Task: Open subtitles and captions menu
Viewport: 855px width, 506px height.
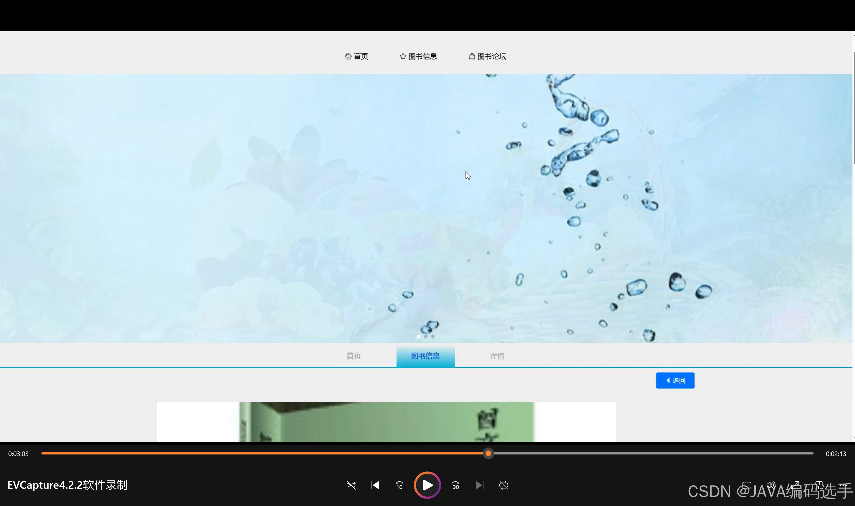Action: pos(746,485)
